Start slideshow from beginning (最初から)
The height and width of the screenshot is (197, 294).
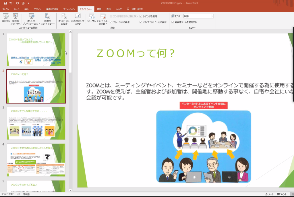pyautogui.click(x=6, y=18)
